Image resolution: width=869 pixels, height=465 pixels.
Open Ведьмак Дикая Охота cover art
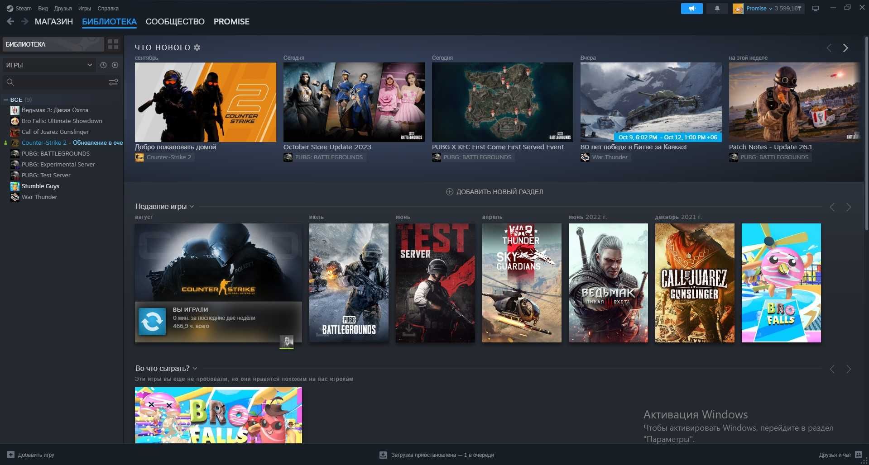pos(608,283)
